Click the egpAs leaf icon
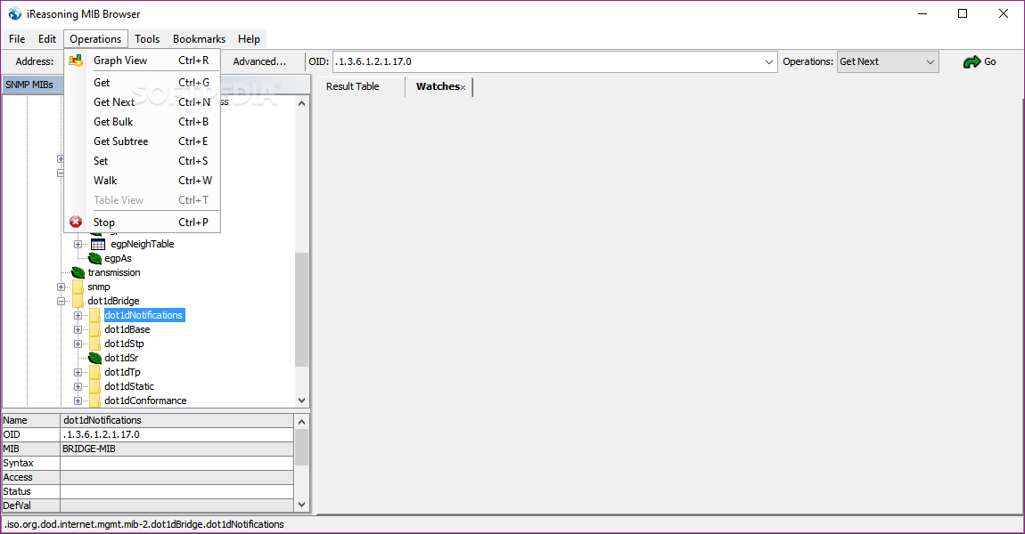Viewport: 1025px width, 534px height. click(x=94, y=258)
